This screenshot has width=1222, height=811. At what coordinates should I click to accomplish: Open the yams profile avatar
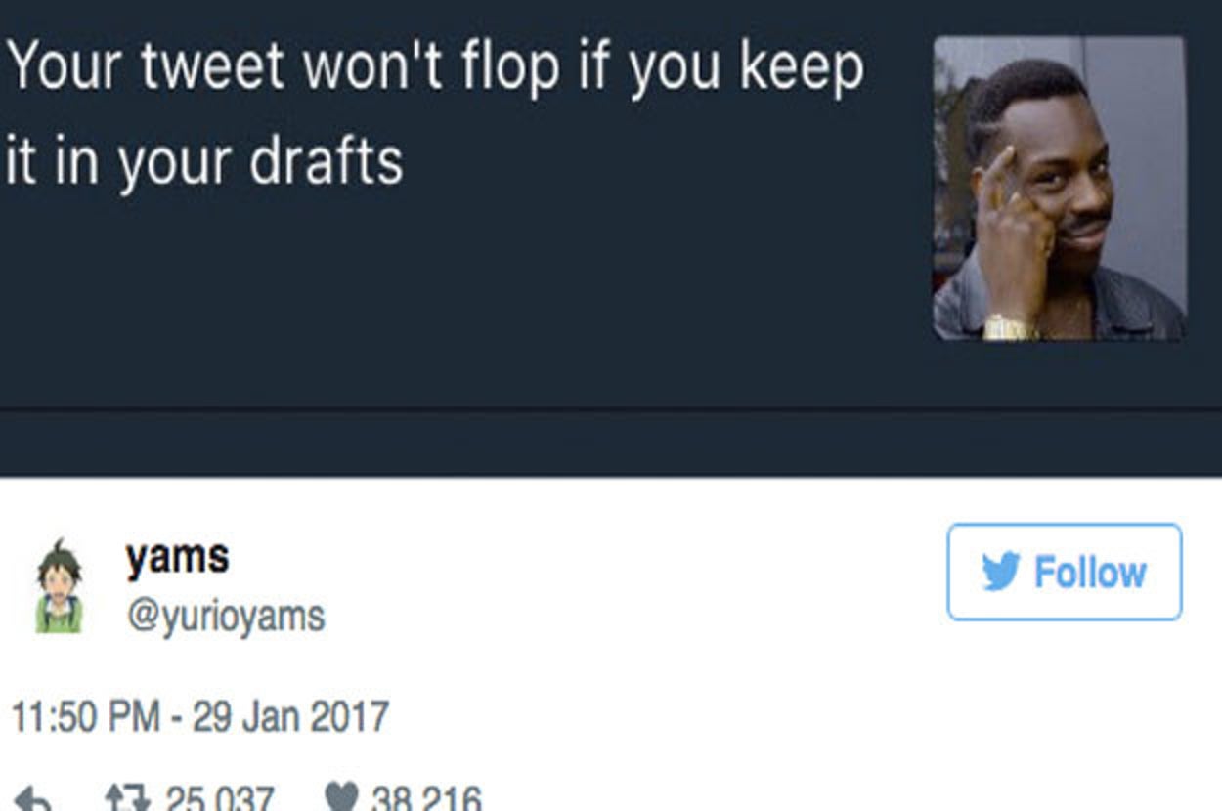(x=59, y=586)
